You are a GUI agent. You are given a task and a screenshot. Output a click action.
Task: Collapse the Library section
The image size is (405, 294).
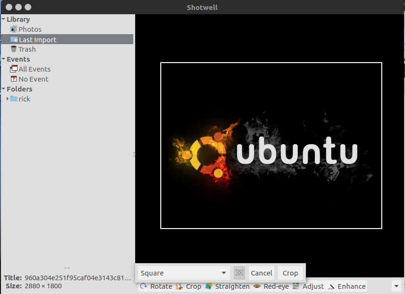pyautogui.click(x=3, y=19)
